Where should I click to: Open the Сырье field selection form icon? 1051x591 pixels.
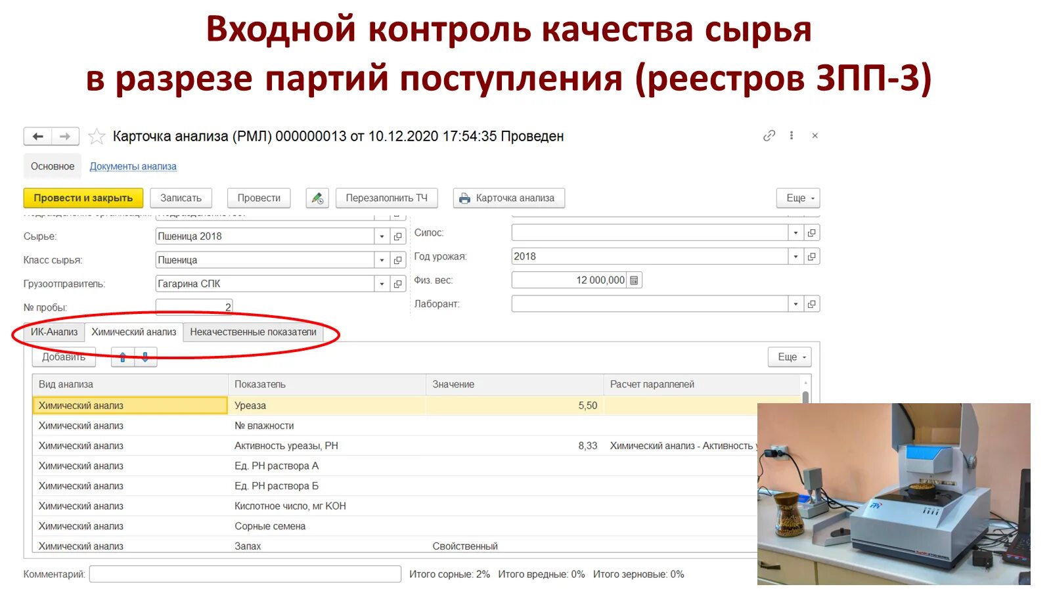click(x=397, y=236)
